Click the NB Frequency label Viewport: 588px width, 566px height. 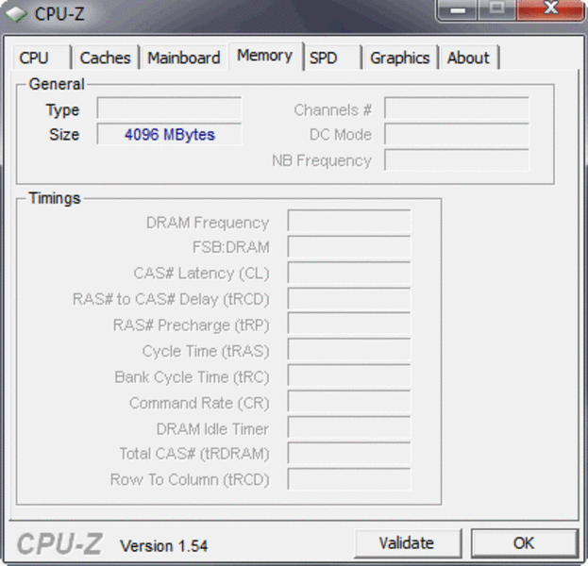point(322,160)
